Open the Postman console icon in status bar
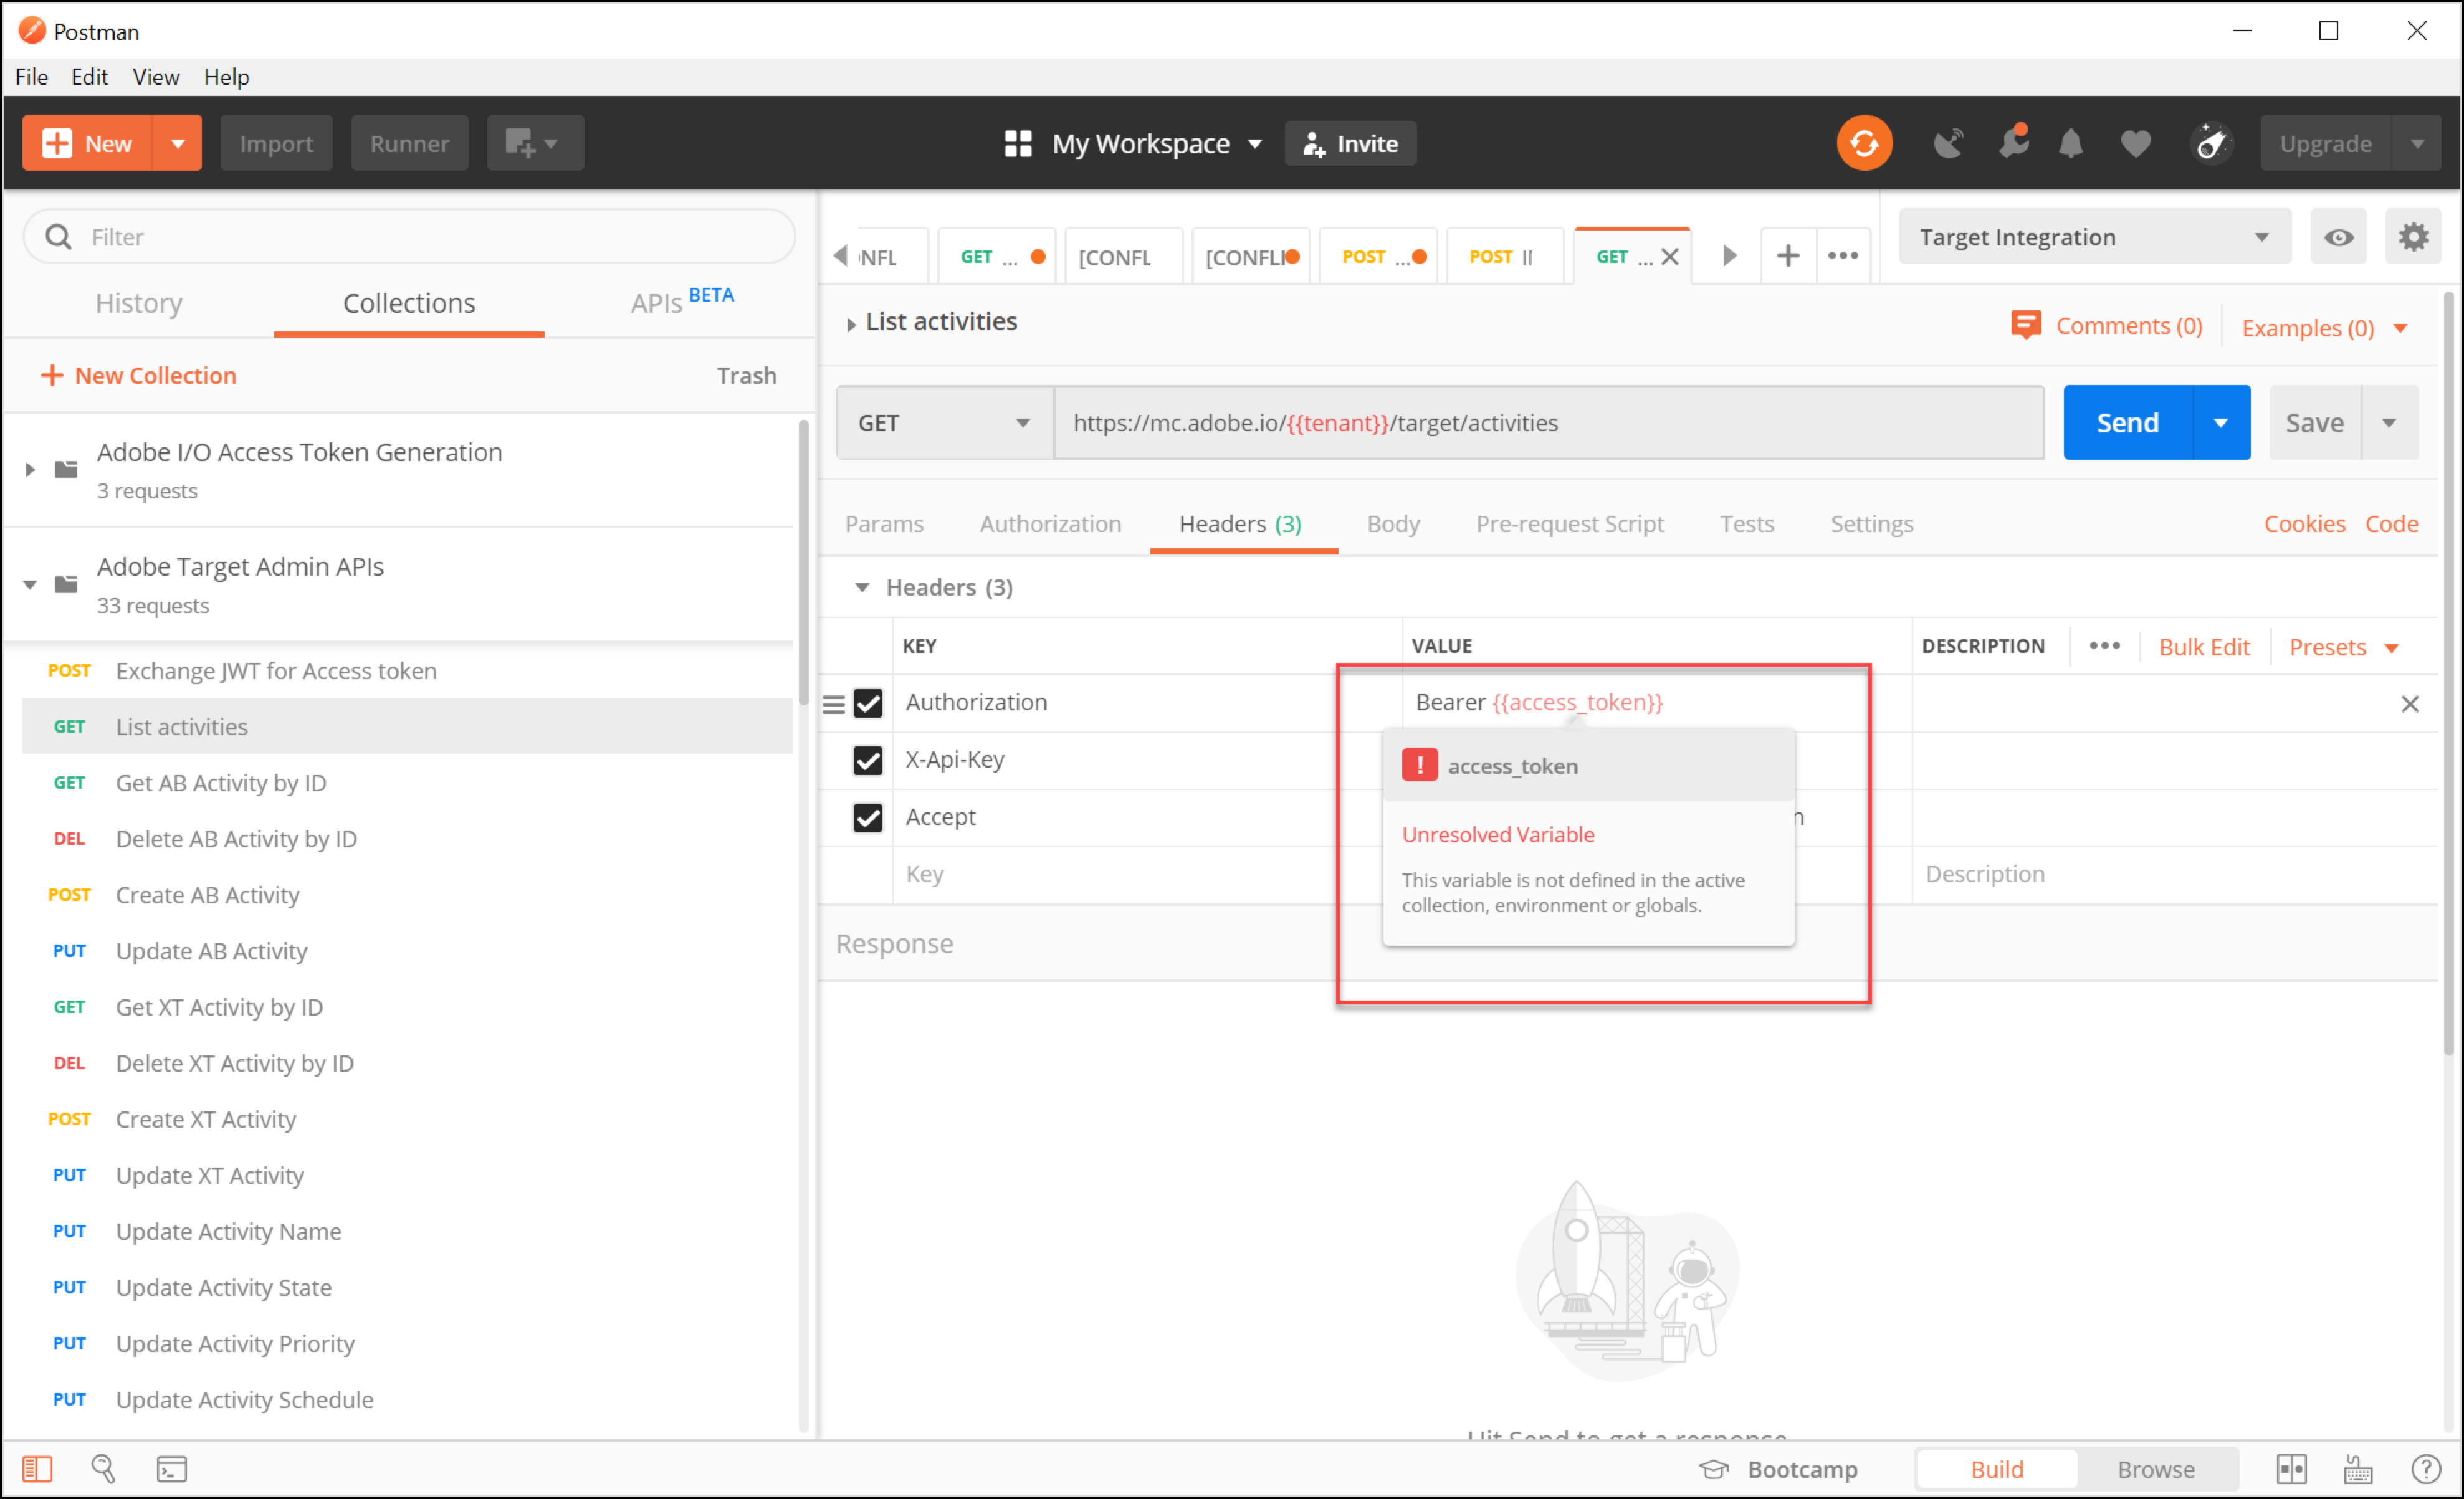 tap(171, 1468)
